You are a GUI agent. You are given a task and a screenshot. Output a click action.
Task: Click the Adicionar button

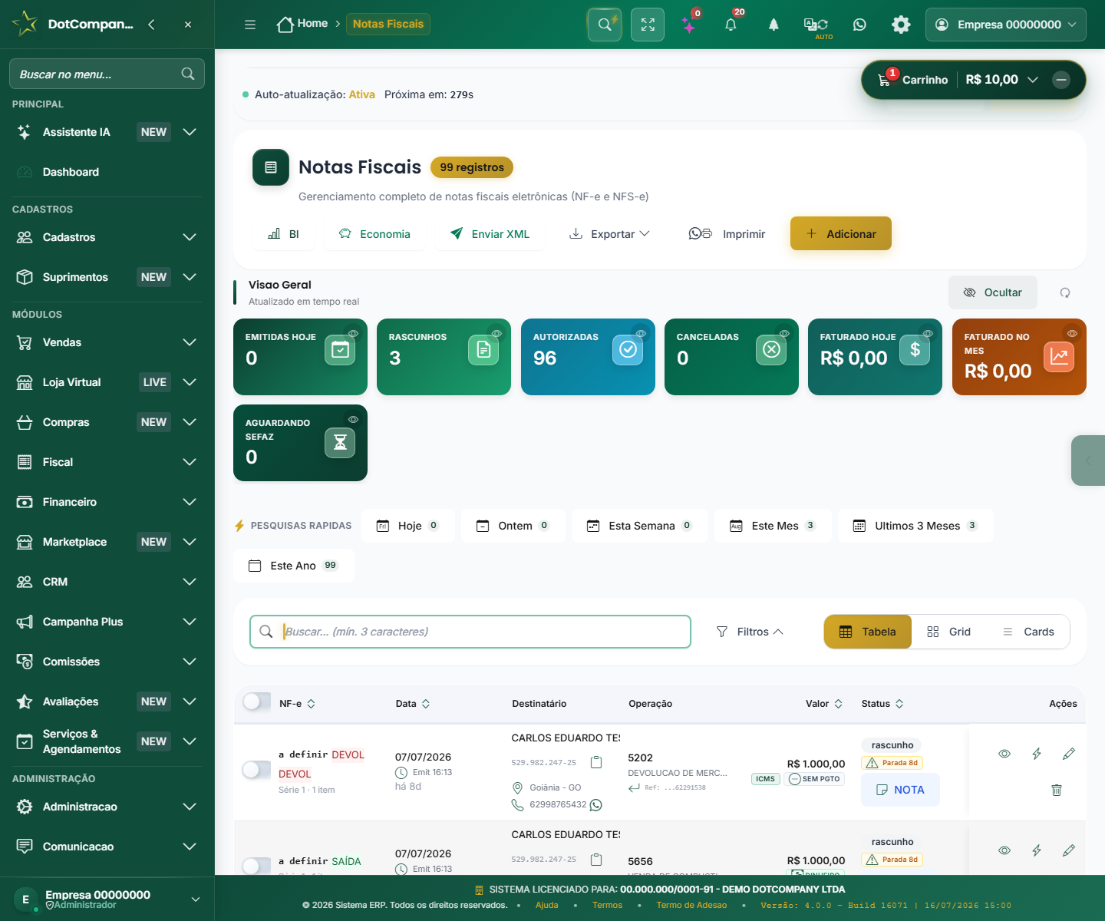tap(841, 233)
